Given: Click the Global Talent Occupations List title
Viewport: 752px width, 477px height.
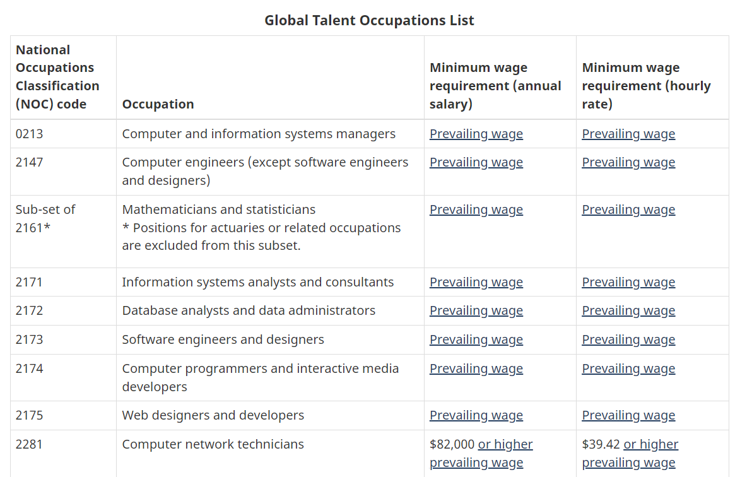Looking at the screenshot, I should (369, 20).
